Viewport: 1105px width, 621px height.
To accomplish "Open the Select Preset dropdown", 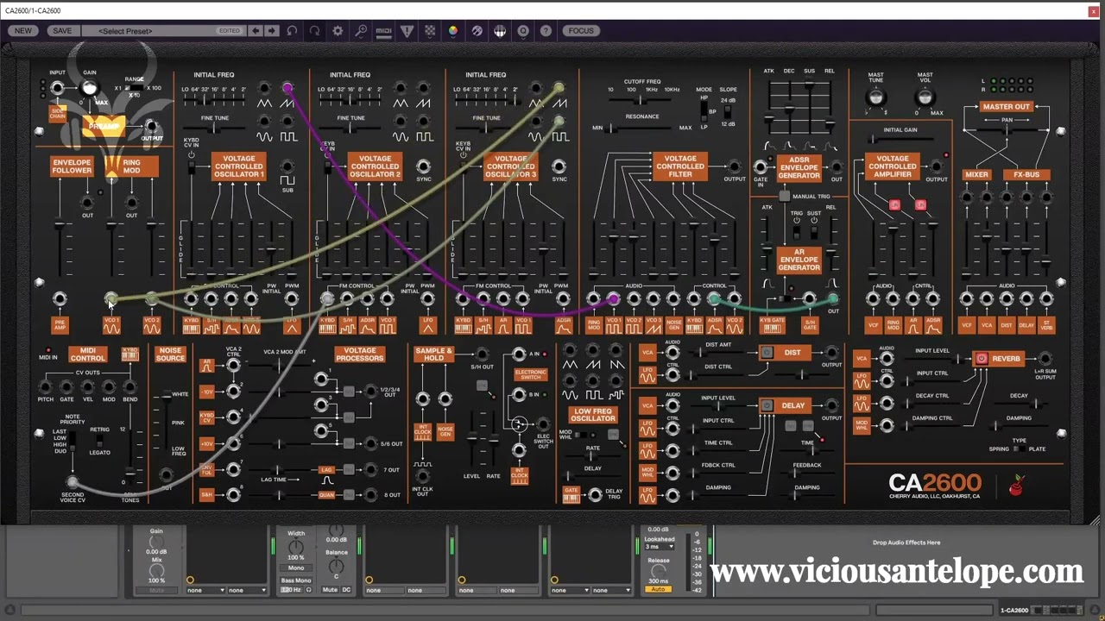I will click(x=162, y=31).
